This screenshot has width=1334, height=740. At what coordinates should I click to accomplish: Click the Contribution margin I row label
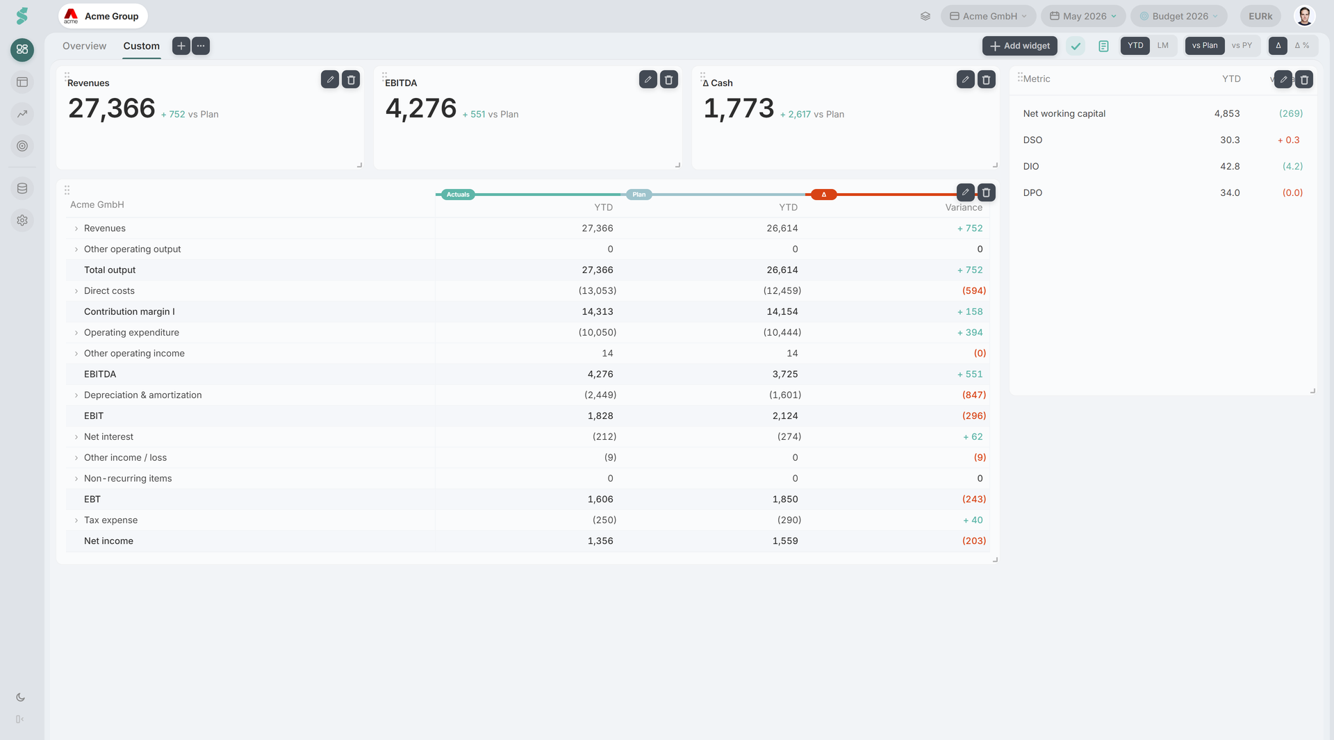pyautogui.click(x=129, y=311)
